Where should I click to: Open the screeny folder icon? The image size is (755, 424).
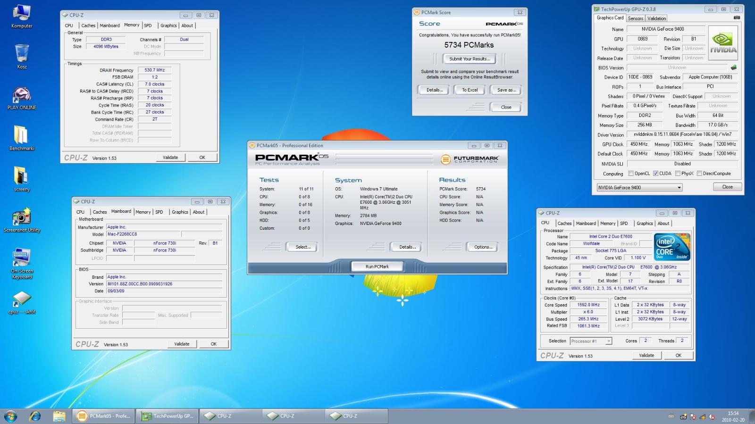(x=22, y=179)
